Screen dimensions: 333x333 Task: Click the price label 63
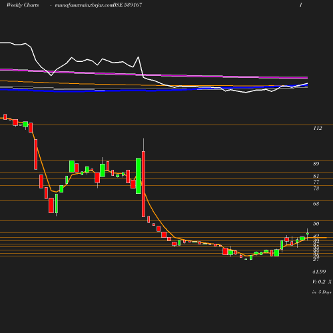(316, 204)
